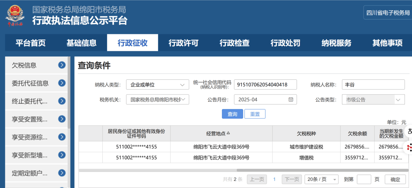412x188 pixels.
Task: Open the 纳税服务 tab
Action: [336, 43]
